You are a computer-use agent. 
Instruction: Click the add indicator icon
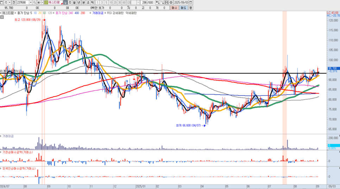[x=158, y=2]
